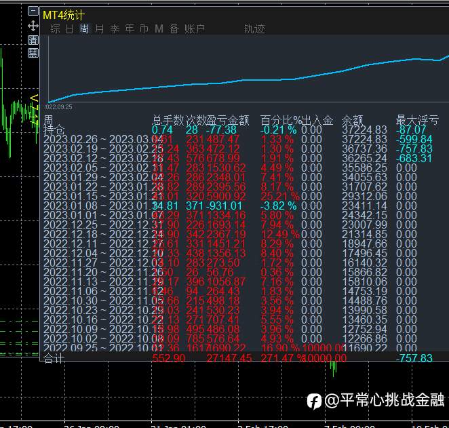Screen dimensions: 449x428
Task: Select the 日 daily statistics tab
Action: click(70, 28)
